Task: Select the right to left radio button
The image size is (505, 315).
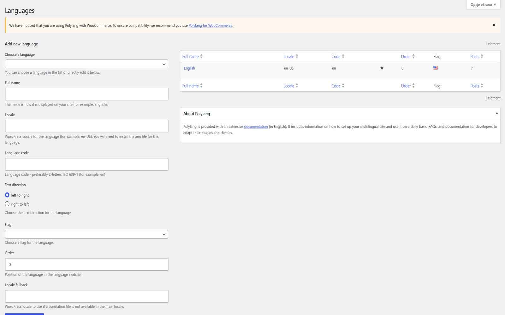Action: (x=7, y=204)
